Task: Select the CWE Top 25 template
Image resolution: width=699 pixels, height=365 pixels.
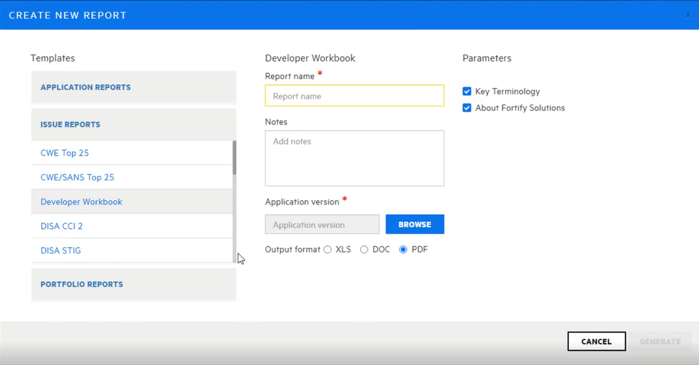Action: coord(65,153)
